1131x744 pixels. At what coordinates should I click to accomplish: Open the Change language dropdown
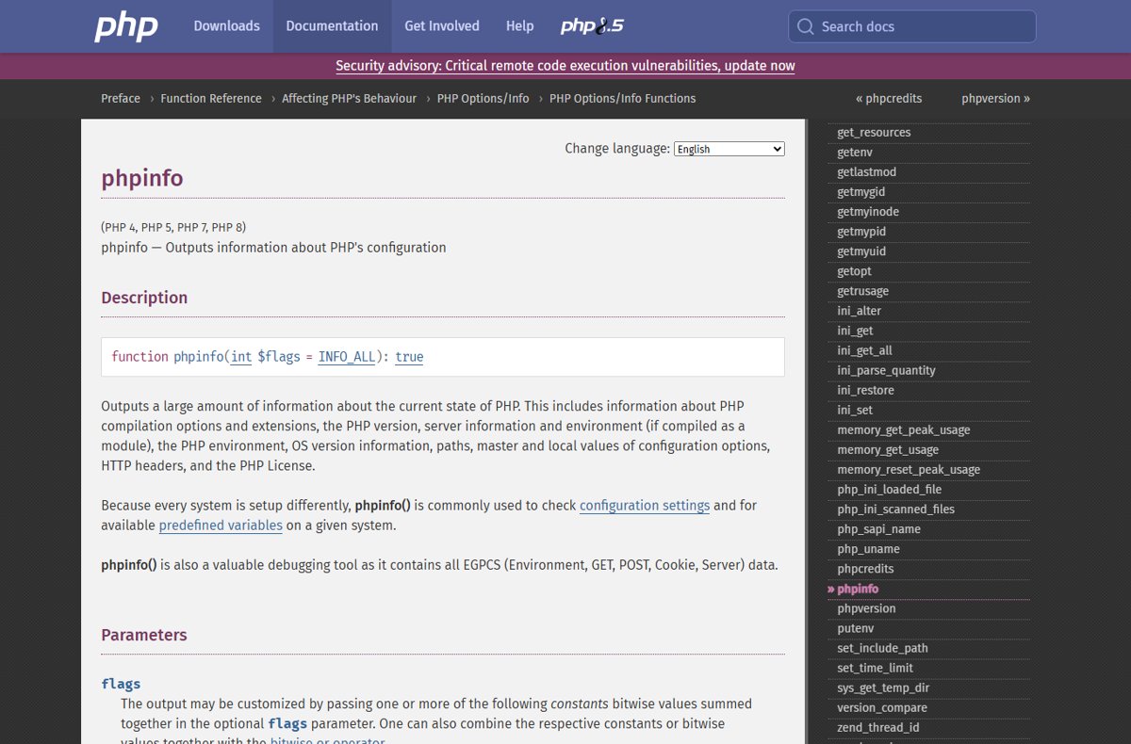(729, 149)
